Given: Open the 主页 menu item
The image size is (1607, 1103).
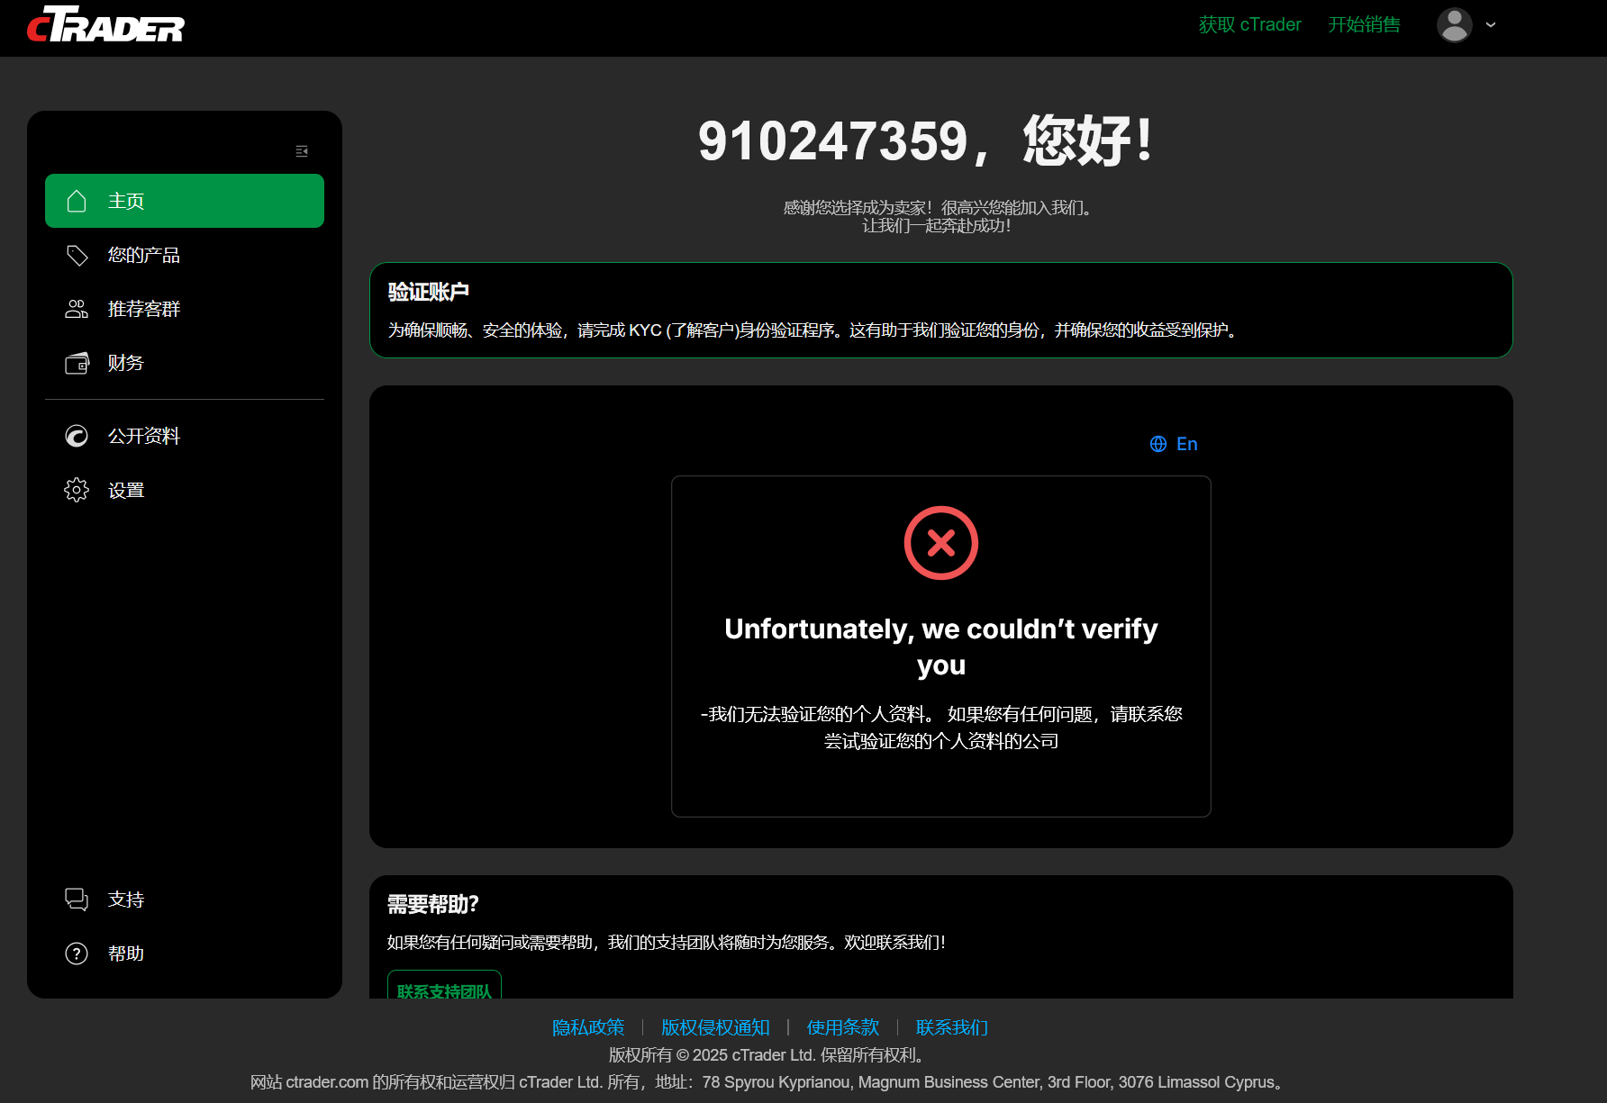Looking at the screenshot, I should (185, 201).
